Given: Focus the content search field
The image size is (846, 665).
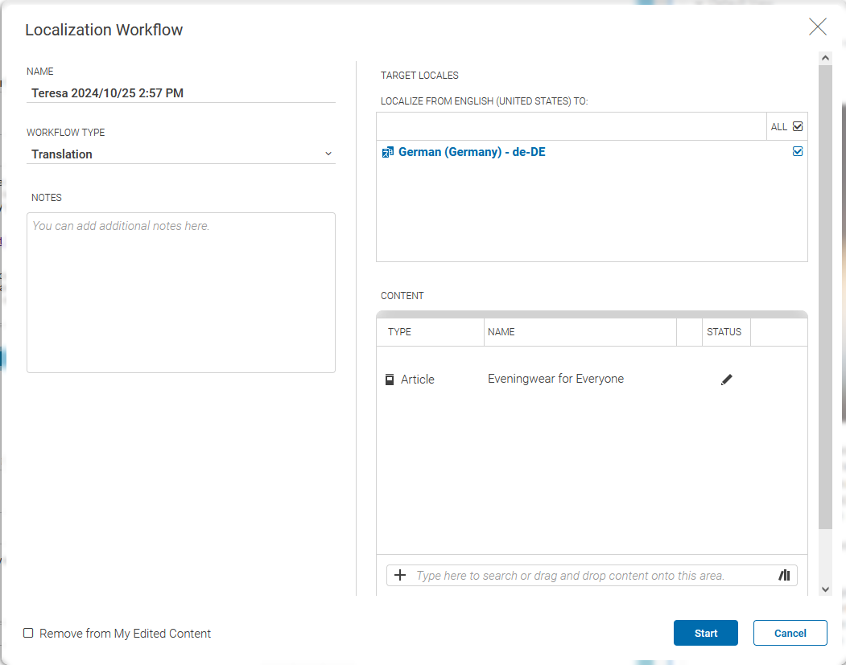Looking at the screenshot, I should pos(592,576).
